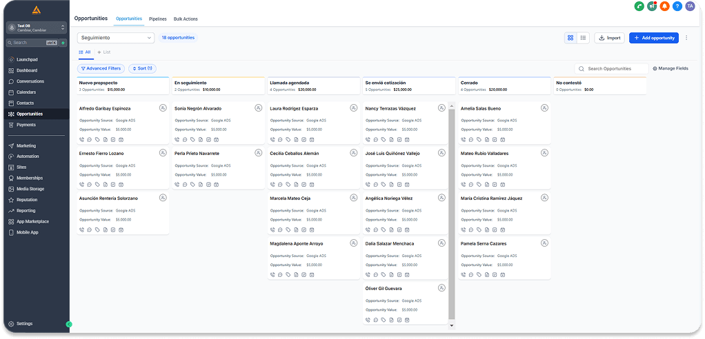Open the megaphone announcements icon
Viewport: 705px width, 339px height.
652,6
